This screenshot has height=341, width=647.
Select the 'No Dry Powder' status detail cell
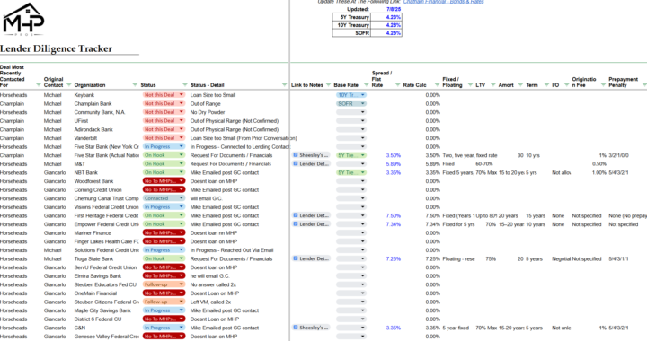point(208,112)
